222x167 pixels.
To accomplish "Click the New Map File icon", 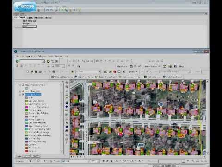I will click(x=28, y=71).
